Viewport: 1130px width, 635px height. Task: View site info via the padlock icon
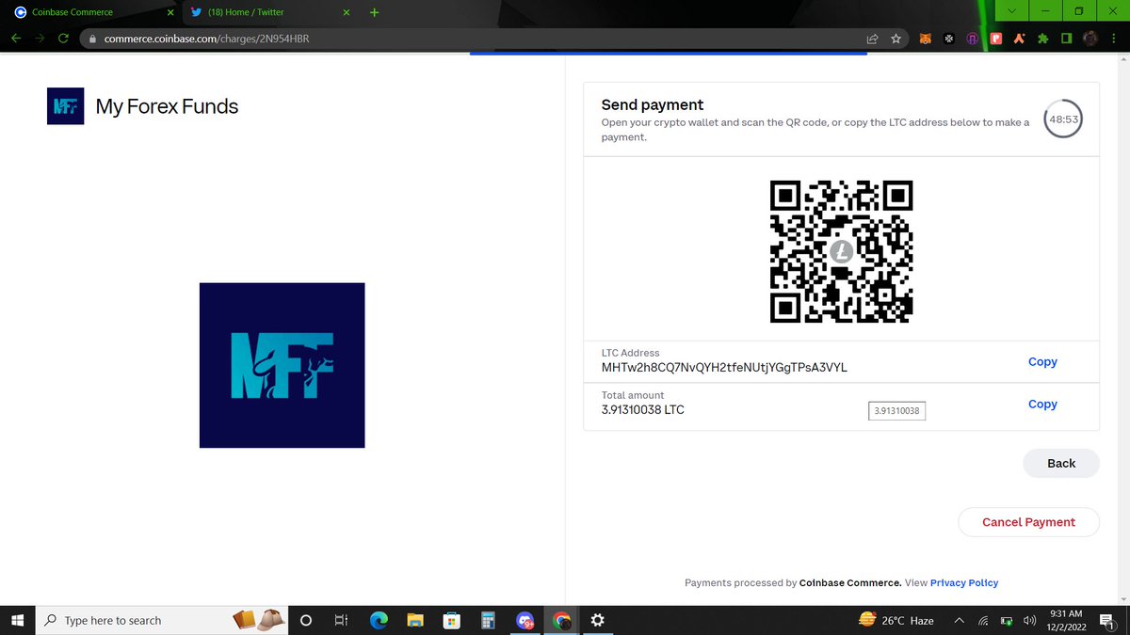tap(92, 39)
